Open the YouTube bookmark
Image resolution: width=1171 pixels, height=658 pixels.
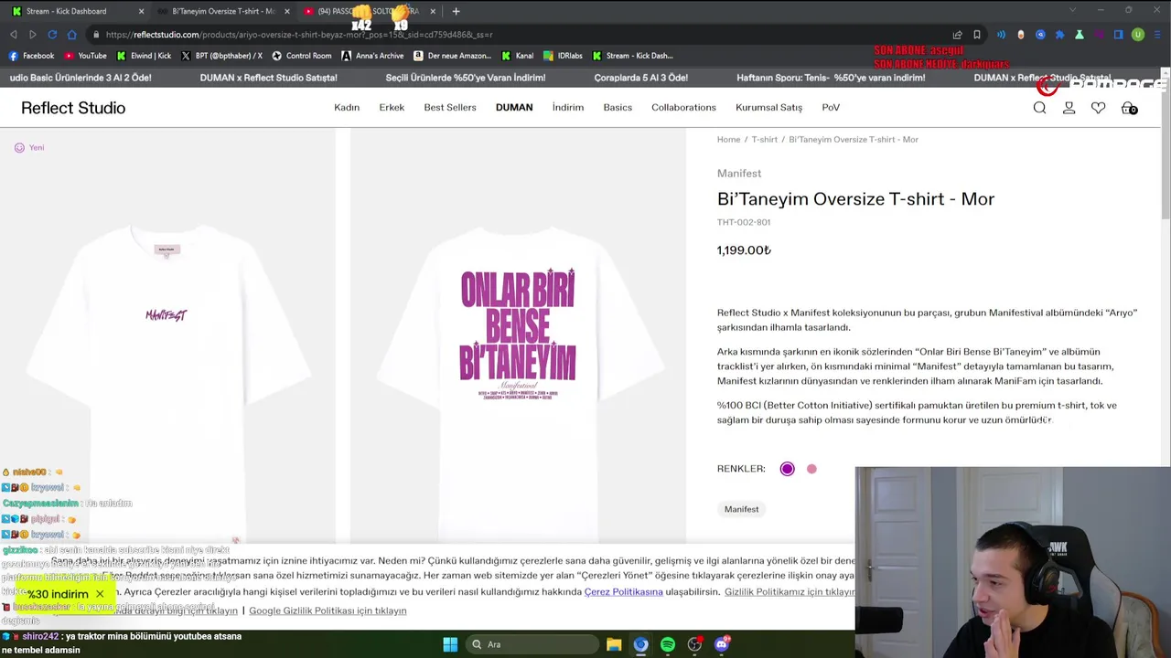[85, 56]
